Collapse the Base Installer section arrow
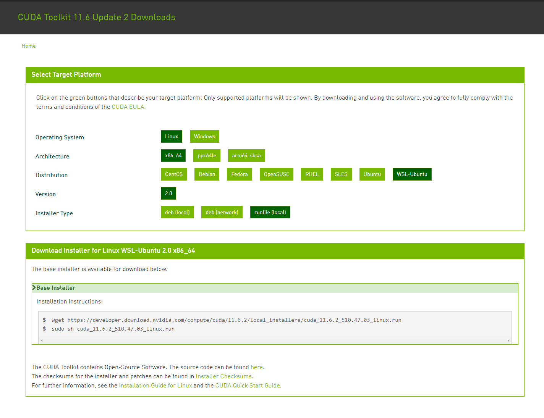 click(34, 287)
